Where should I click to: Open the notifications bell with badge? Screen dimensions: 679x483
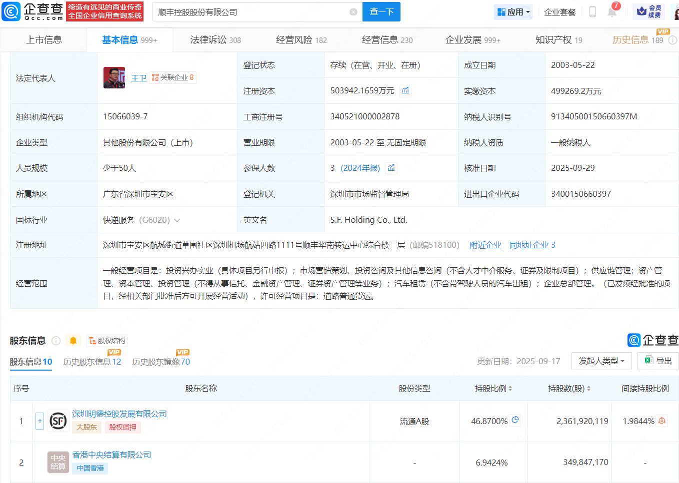612,11
